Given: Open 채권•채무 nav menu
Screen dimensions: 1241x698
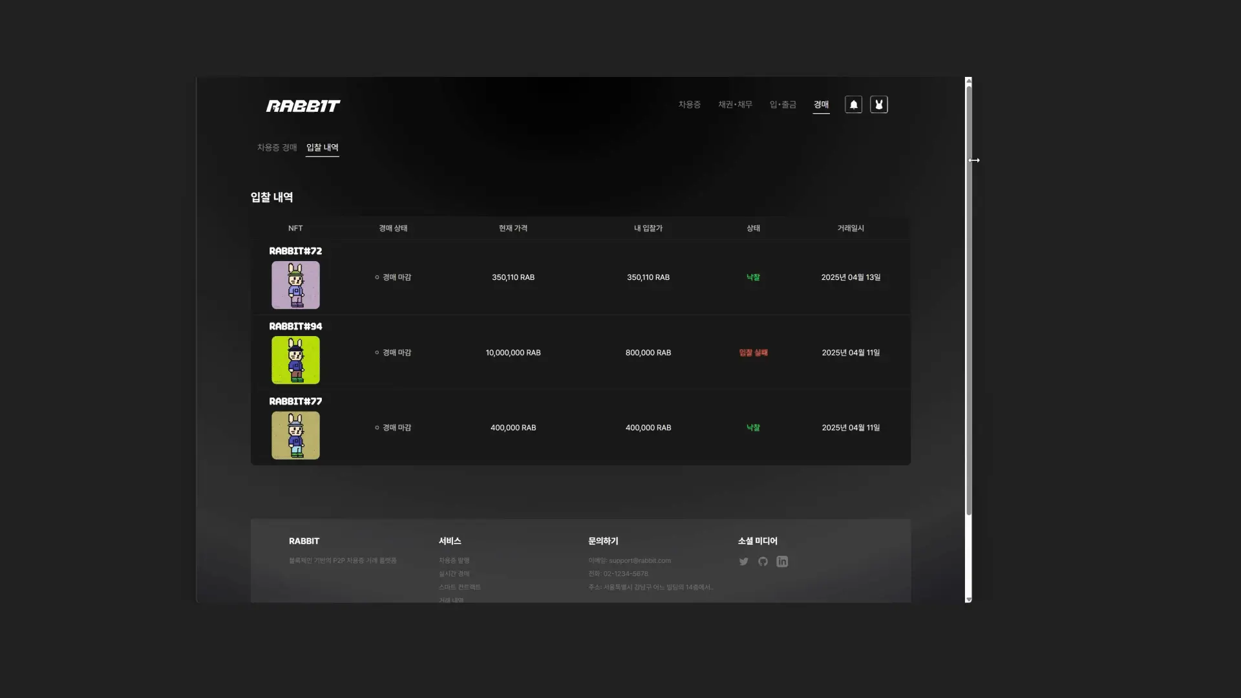Looking at the screenshot, I should [735, 105].
